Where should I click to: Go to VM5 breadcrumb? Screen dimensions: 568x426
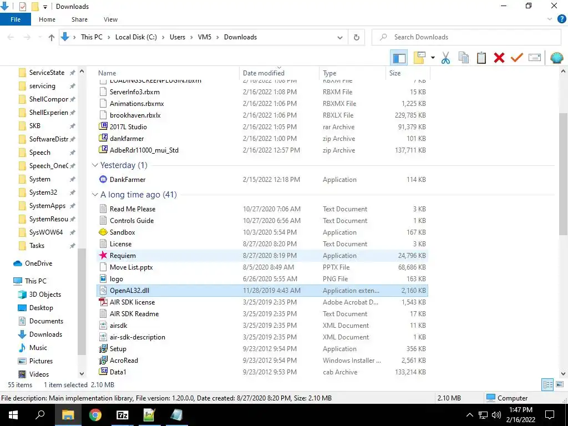click(x=204, y=37)
